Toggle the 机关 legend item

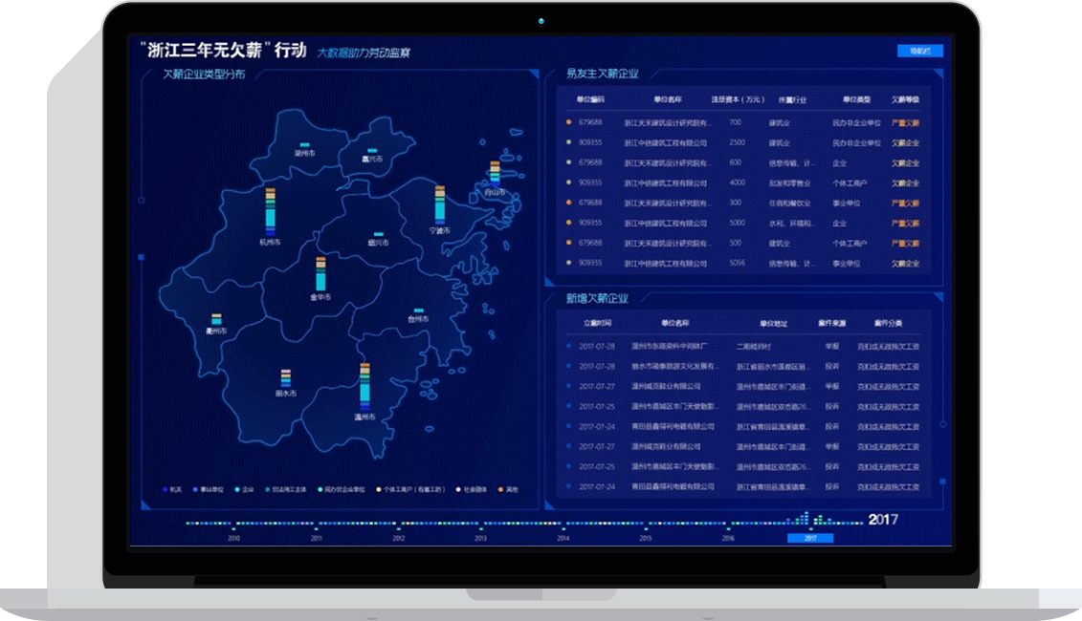click(x=171, y=489)
